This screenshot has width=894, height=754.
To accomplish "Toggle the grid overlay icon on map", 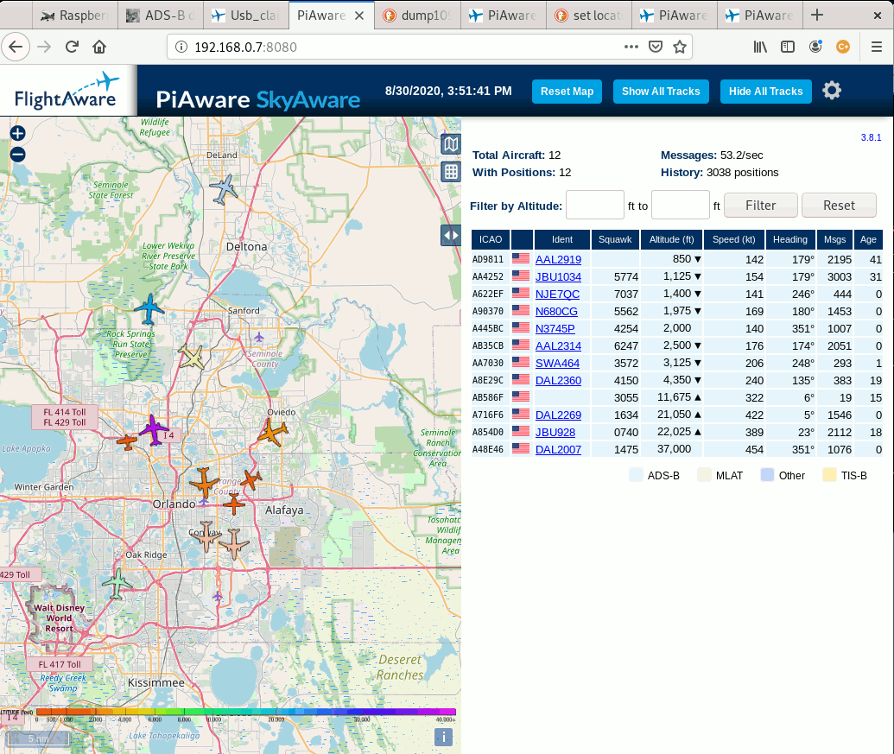I will click(451, 172).
